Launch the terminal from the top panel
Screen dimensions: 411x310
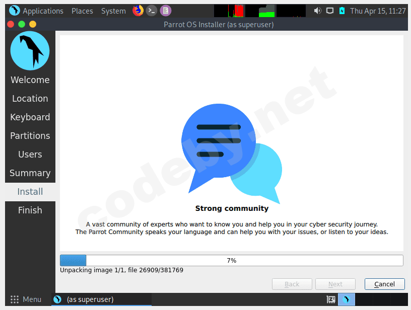[152, 11]
